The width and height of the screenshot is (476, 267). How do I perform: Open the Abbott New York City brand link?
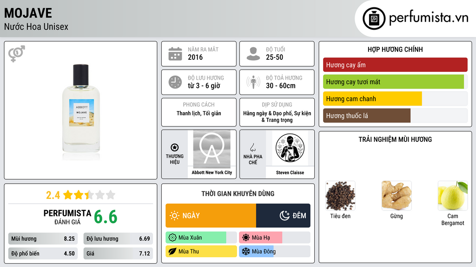[x=212, y=172]
